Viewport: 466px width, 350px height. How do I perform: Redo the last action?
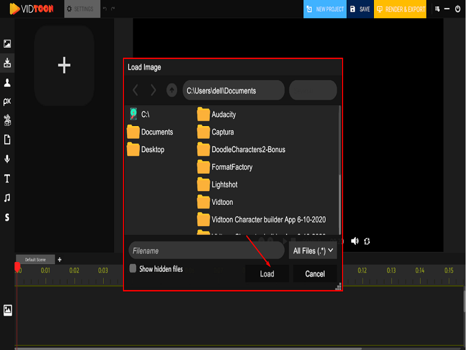coord(113,9)
